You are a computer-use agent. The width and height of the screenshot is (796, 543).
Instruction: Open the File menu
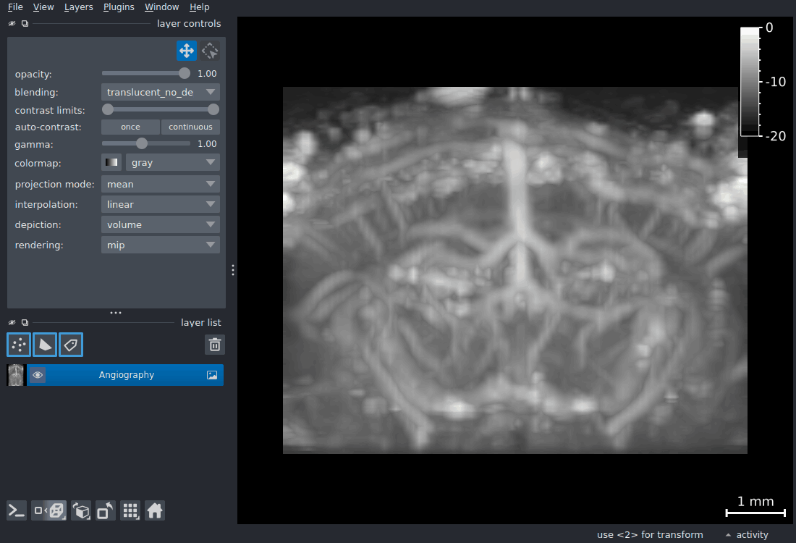pos(15,7)
